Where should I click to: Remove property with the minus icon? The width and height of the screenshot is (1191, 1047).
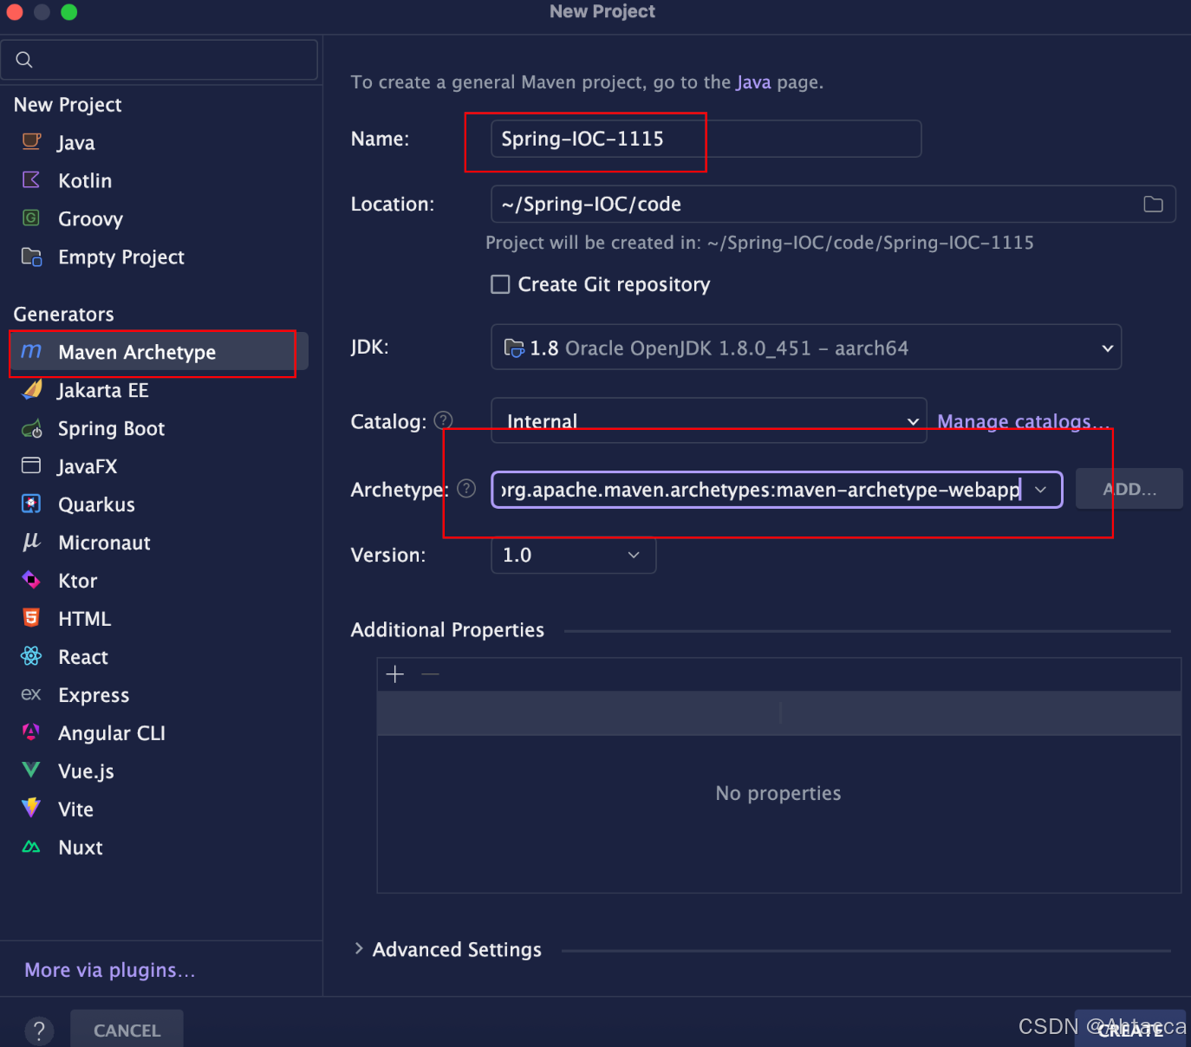pos(430,674)
